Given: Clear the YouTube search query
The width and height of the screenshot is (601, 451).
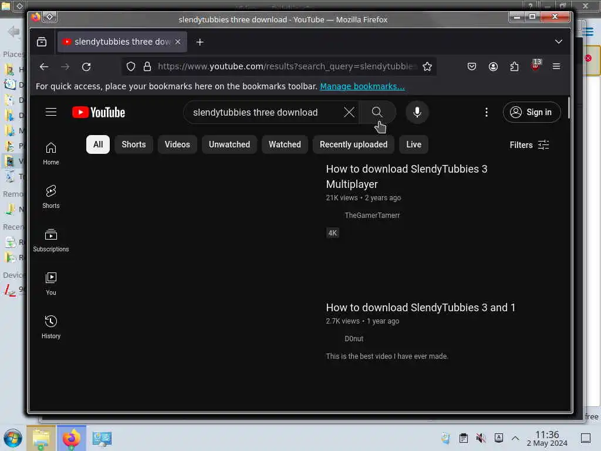Looking at the screenshot, I should tap(349, 112).
